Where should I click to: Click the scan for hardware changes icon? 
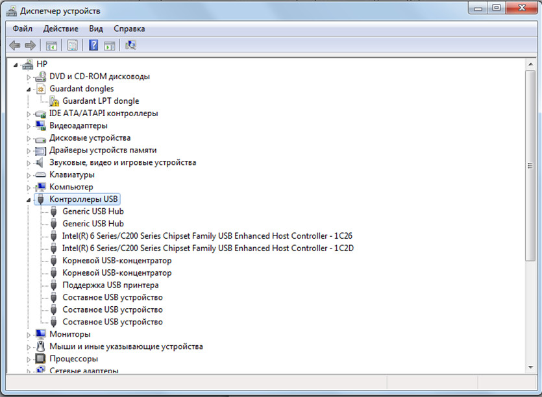click(130, 45)
